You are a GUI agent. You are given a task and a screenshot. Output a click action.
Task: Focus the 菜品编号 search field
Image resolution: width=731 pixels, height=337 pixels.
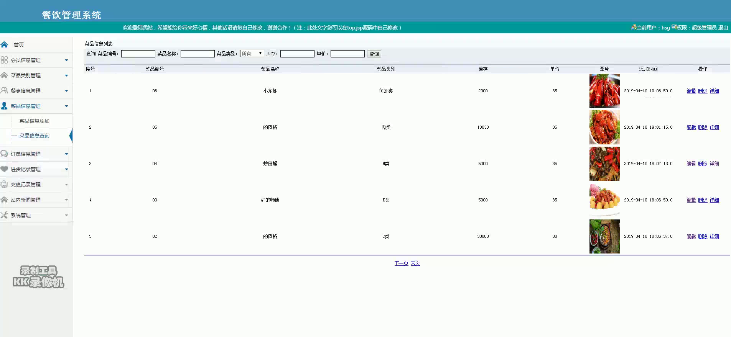pos(138,54)
